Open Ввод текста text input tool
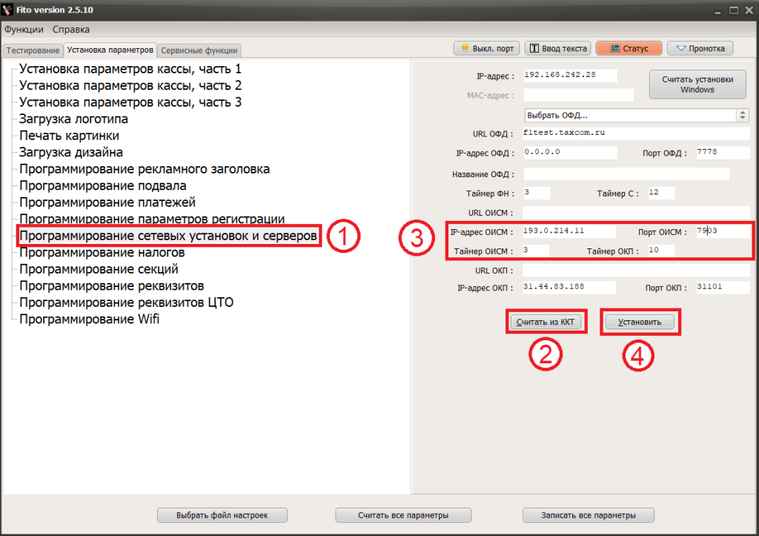Viewport: 759px width, 536px height. pos(557,48)
